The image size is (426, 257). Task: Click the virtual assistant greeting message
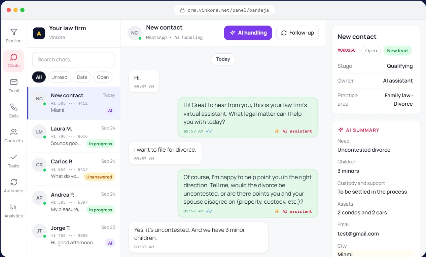point(248,117)
